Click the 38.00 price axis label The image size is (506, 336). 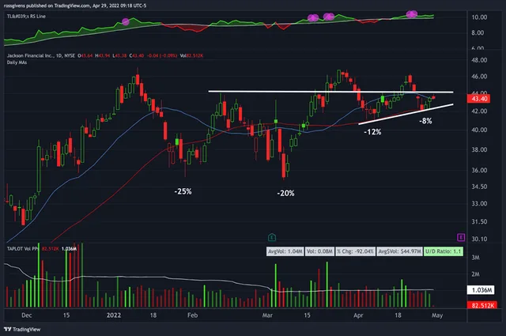(479, 149)
